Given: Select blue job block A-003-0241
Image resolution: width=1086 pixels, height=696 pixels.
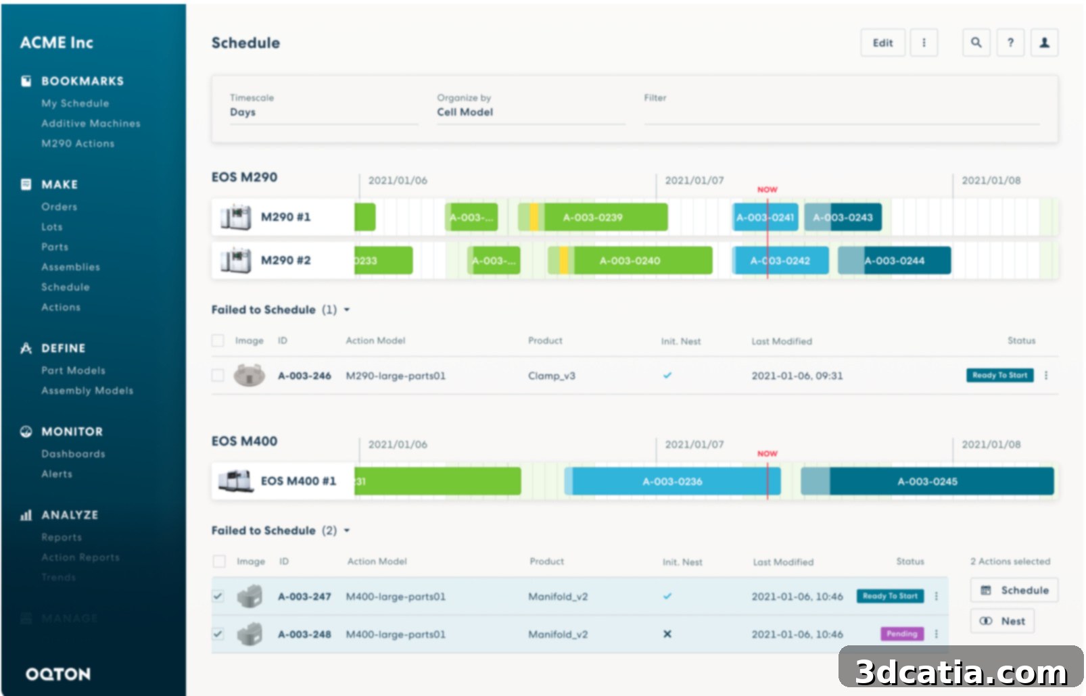Looking at the screenshot, I should [x=765, y=217].
